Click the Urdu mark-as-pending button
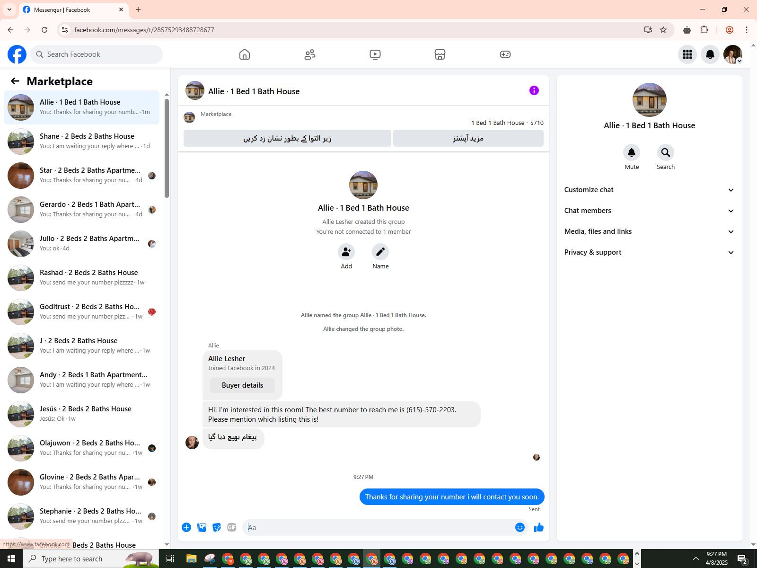This screenshot has height=568, width=757. click(287, 138)
